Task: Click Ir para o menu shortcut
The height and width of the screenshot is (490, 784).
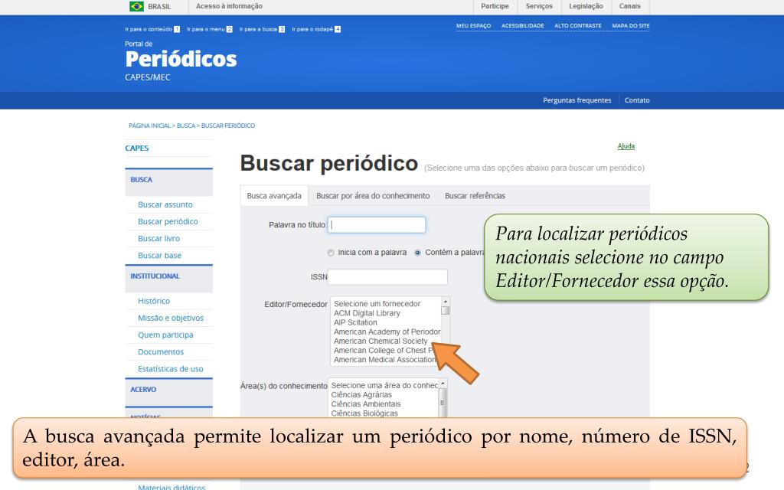Action: coord(210,29)
